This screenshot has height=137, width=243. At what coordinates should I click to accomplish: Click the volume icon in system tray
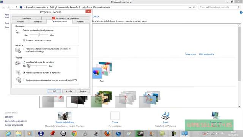[x=217, y=134]
